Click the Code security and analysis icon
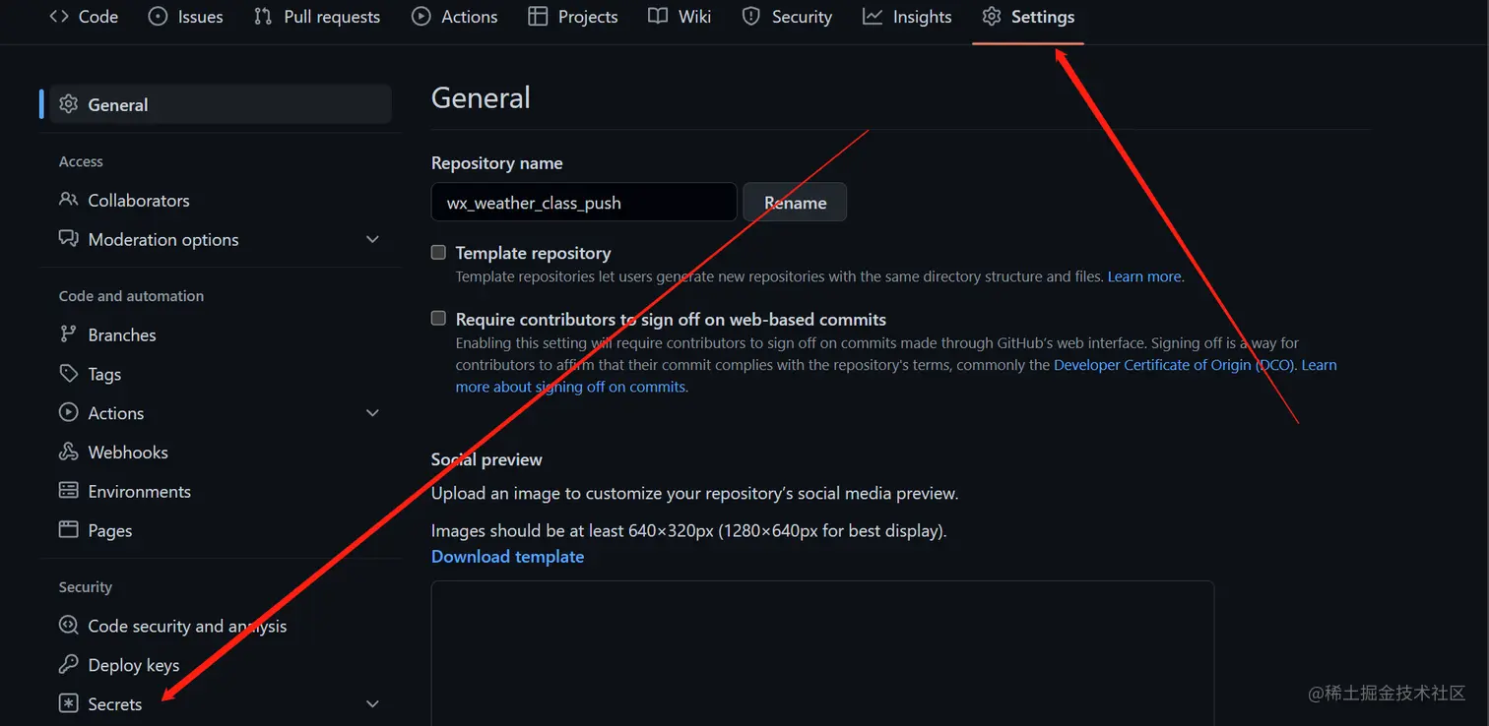The width and height of the screenshot is (1489, 726). coord(68,626)
